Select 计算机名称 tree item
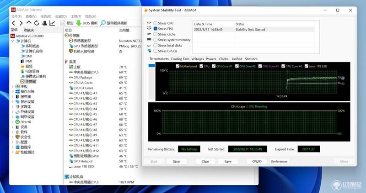This screenshot has height=193, width=366. pos(32,51)
